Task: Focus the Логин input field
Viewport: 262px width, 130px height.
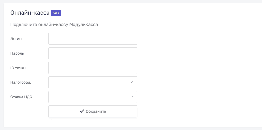Action: pos(93,39)
